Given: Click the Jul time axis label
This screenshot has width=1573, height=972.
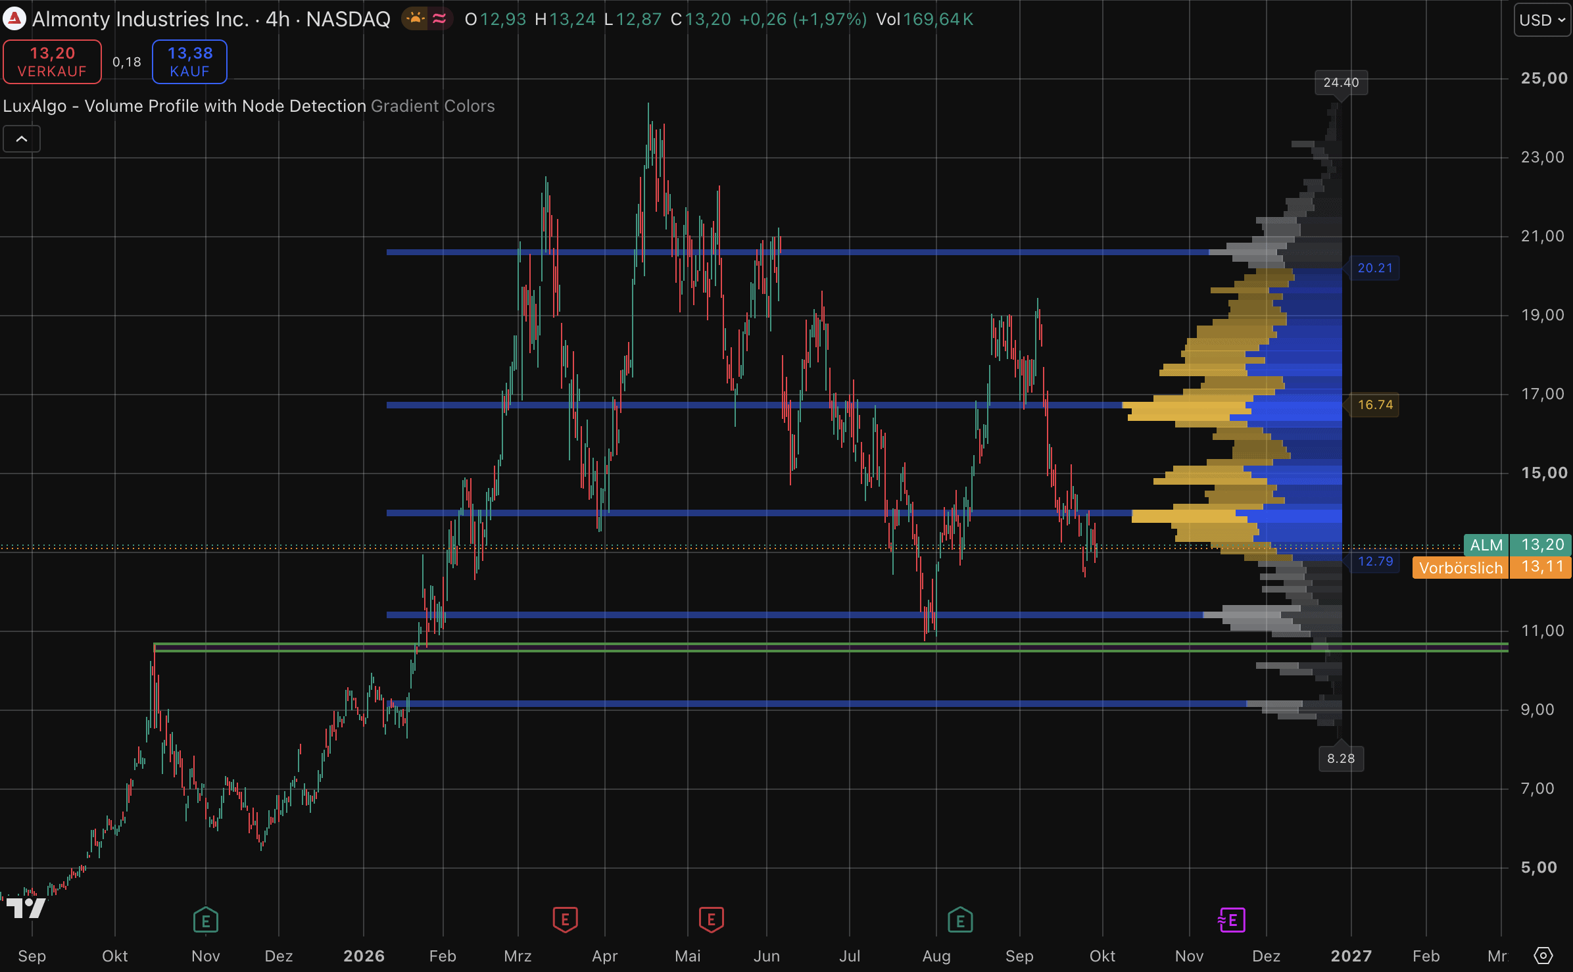Looking at the screenshot, I should tap(850, 956).
